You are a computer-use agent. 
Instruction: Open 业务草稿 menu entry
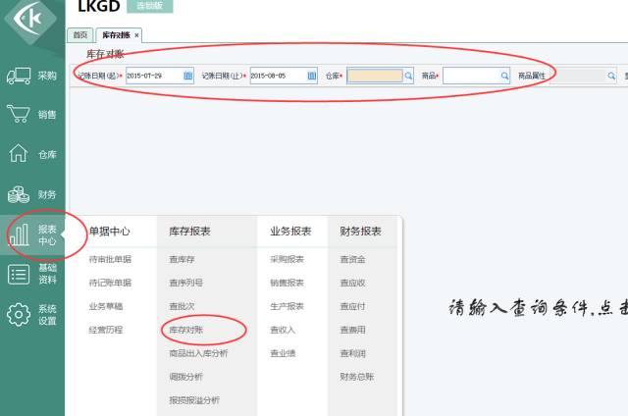point(106,306)
